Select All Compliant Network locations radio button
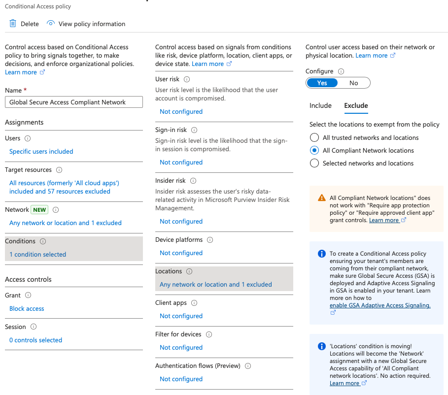 314,151
